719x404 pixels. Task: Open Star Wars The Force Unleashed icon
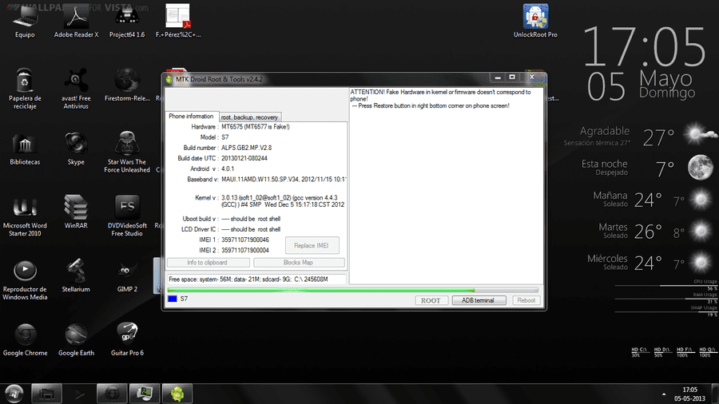(x=127, y=152)
